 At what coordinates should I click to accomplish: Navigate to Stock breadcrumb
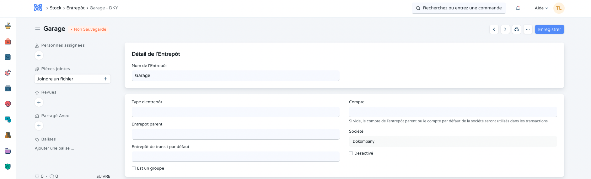56,8
